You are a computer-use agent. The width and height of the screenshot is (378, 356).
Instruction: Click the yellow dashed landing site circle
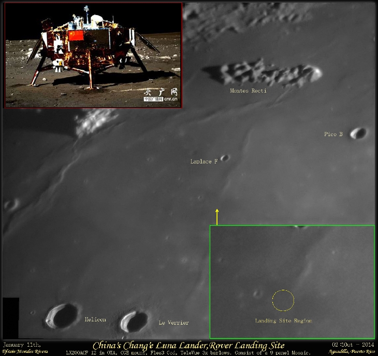click(283, 300)
